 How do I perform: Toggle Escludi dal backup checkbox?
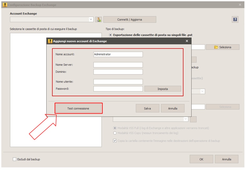coord(14,159)
